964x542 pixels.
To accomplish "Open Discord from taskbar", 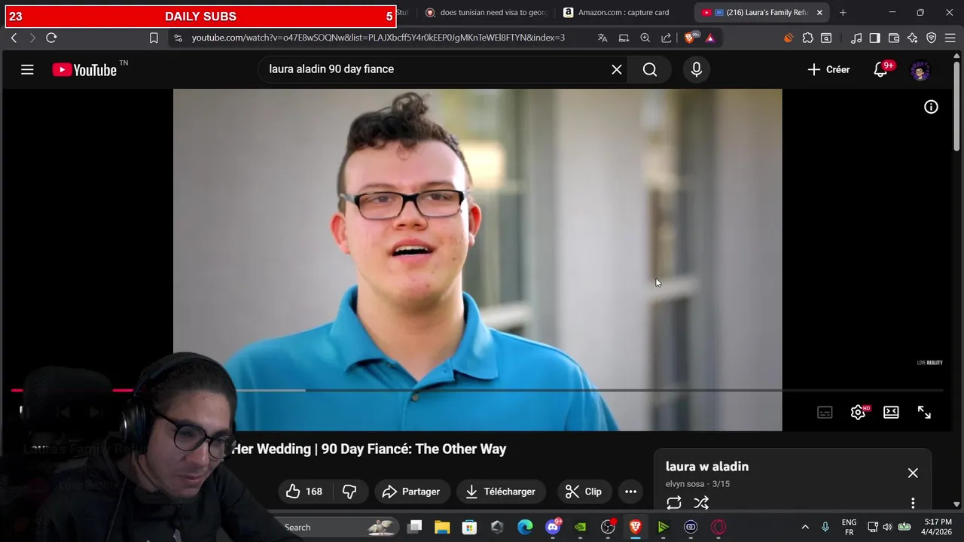I will (553, 527).
